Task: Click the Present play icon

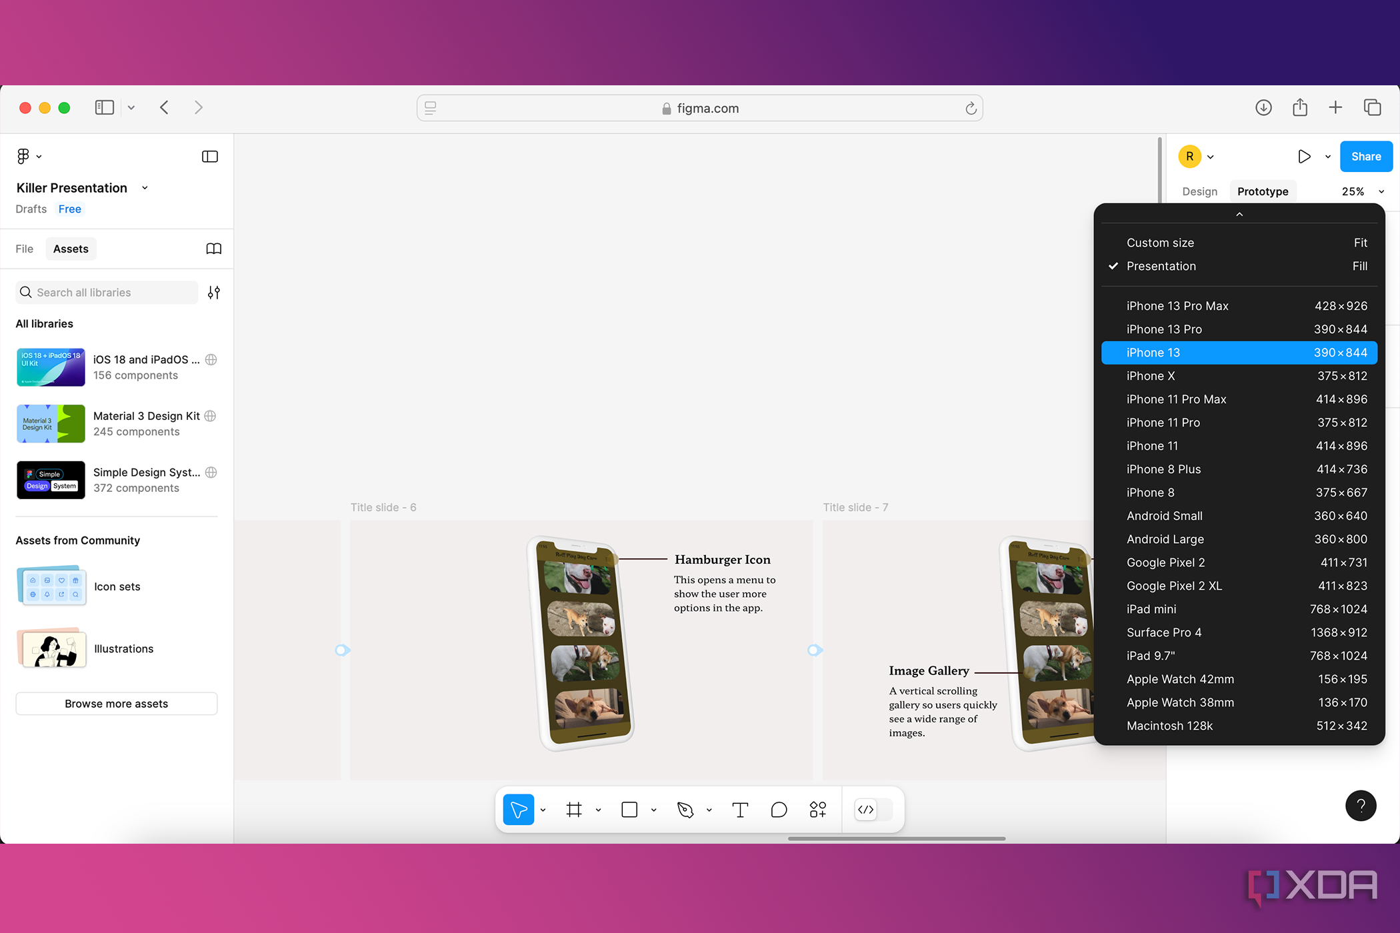Action: point(1304,157)
